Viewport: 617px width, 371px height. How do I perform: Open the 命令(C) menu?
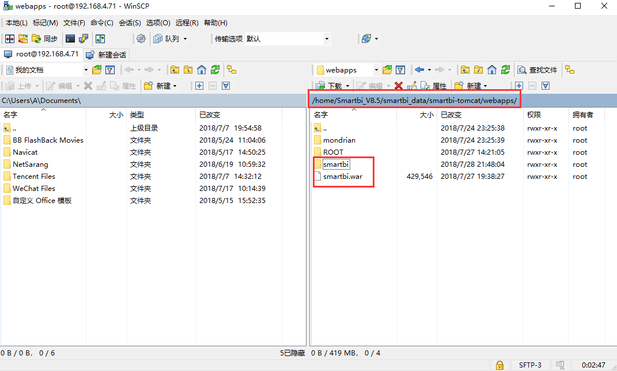[102, 23]
